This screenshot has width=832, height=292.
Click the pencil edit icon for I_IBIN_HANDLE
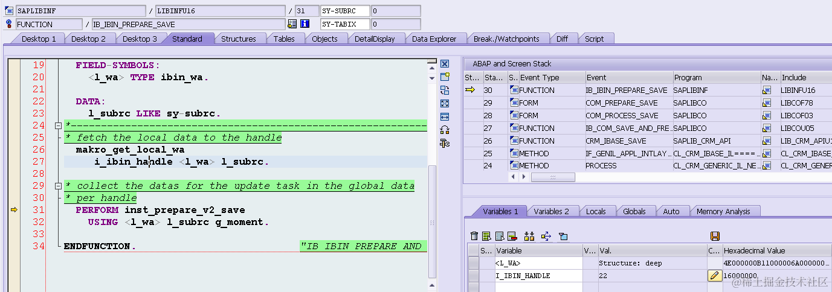pyautogui.click(x=714, y=276)
